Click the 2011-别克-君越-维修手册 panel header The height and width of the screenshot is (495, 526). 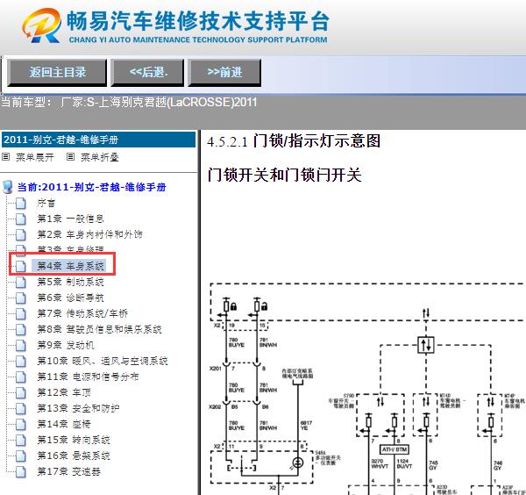[98, 140]
